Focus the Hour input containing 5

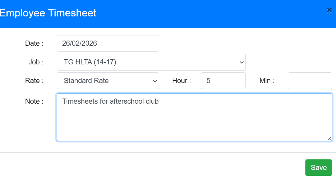(223, 81)
